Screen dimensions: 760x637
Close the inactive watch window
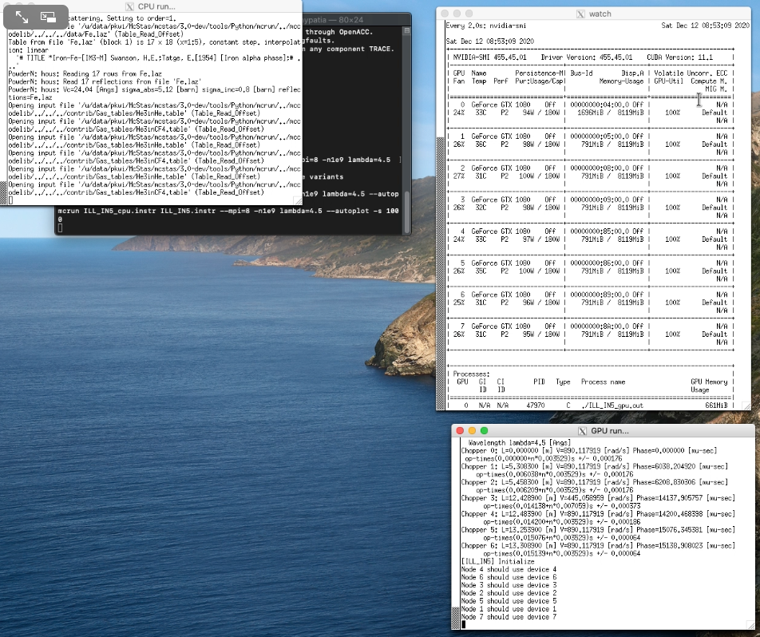[x=444, y=14]
